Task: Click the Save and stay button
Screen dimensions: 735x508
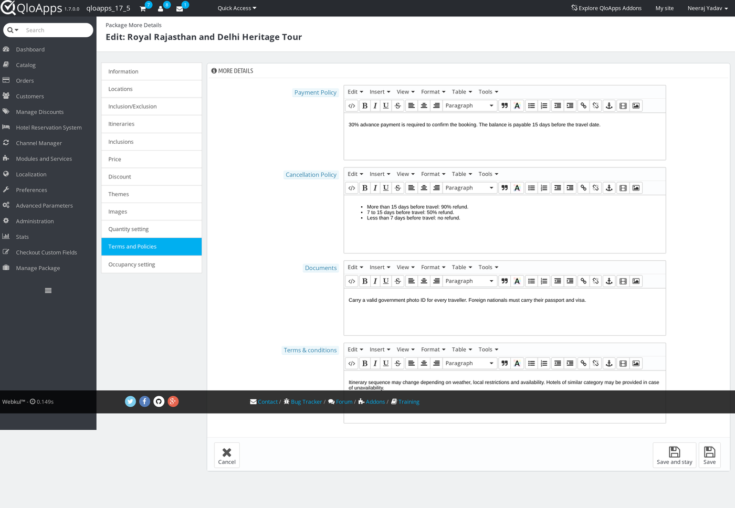Action: point(675,455)
